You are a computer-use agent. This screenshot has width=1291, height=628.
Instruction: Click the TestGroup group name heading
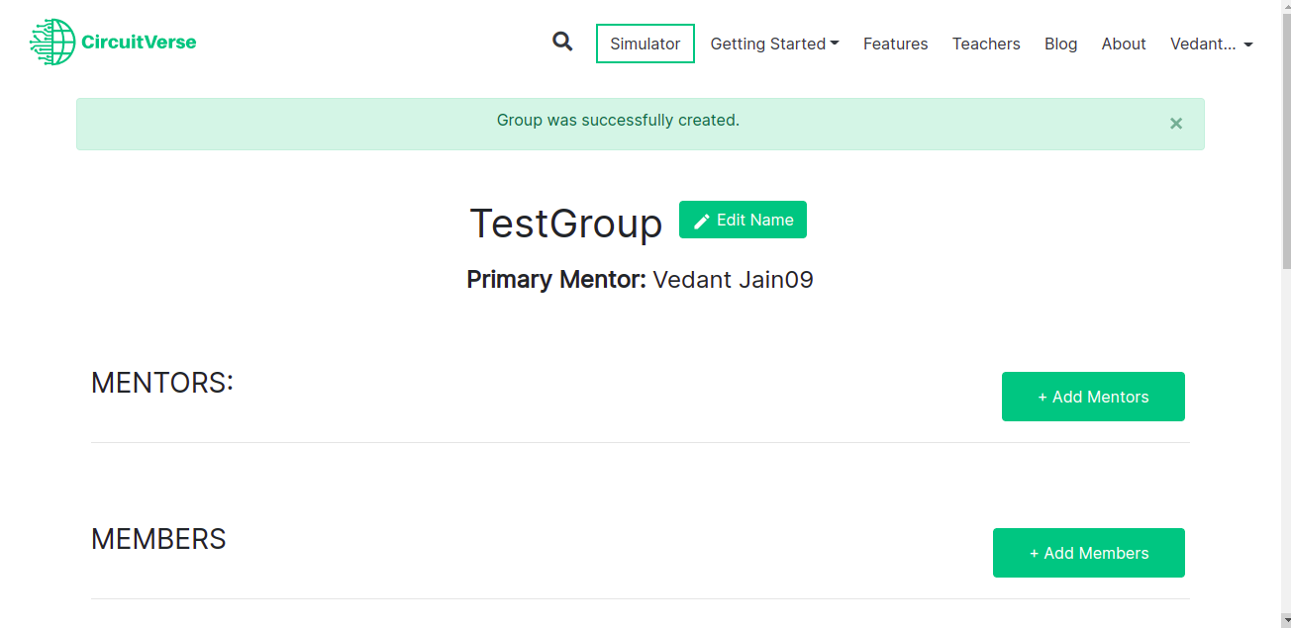[x=565, y=224]
